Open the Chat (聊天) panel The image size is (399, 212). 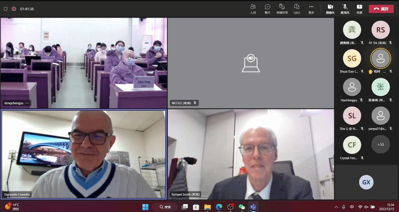coord(267,9)
